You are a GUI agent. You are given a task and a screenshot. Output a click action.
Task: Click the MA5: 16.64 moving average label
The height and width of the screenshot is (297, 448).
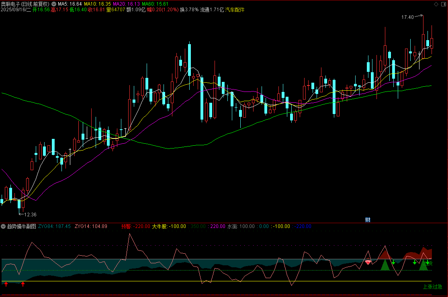pos(70,4)
